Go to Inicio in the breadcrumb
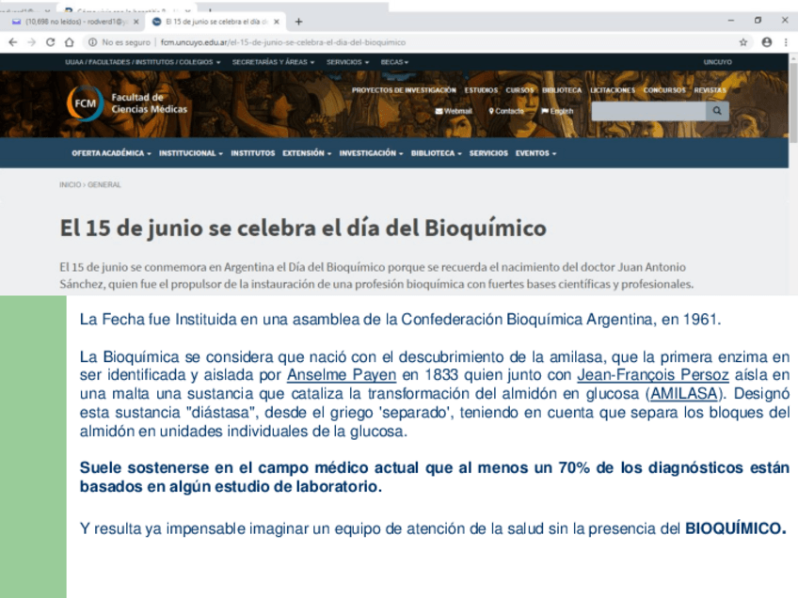This screenshot has height=598, width=798. pos(70,184)
